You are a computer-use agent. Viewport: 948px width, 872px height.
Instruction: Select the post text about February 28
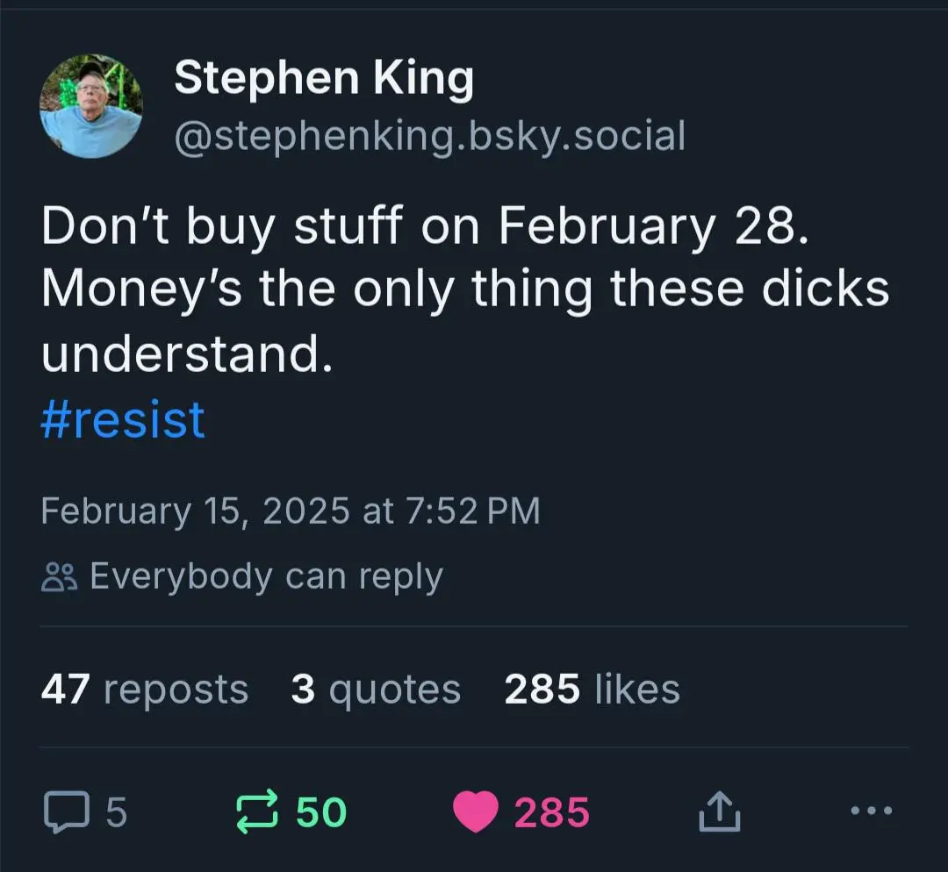465,289
